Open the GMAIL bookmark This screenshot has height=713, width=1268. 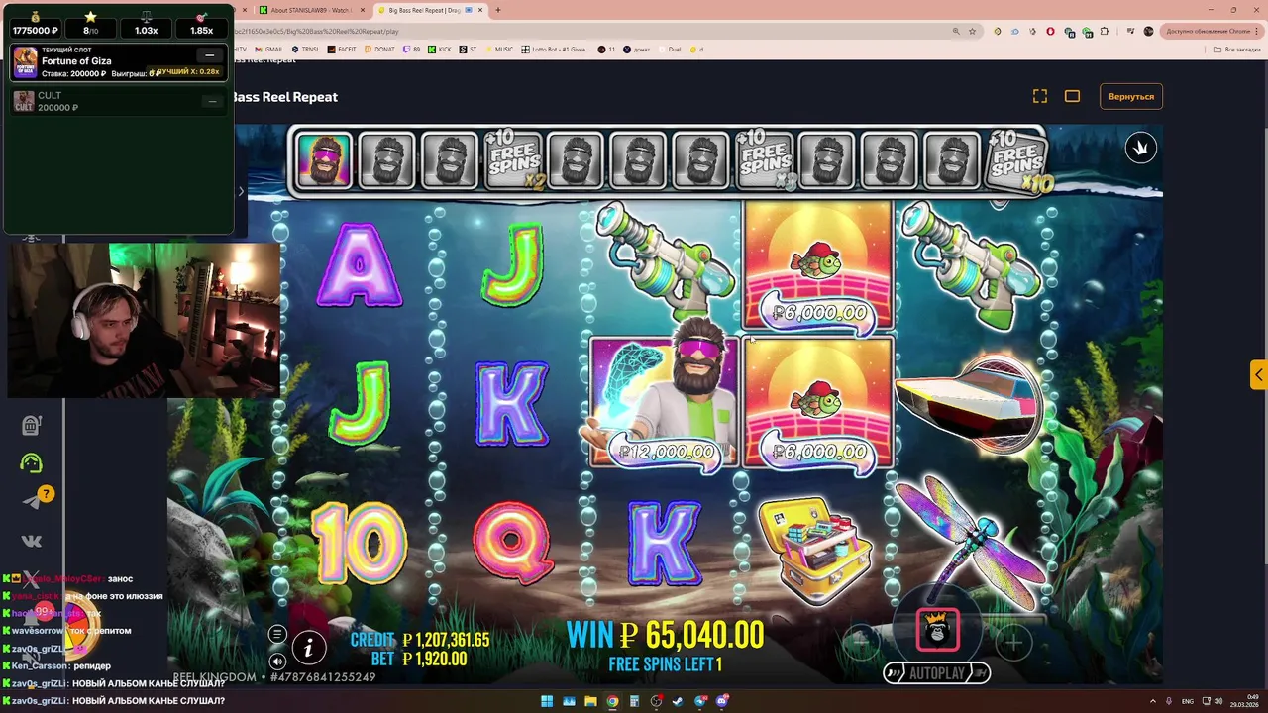tap(269, 49)
